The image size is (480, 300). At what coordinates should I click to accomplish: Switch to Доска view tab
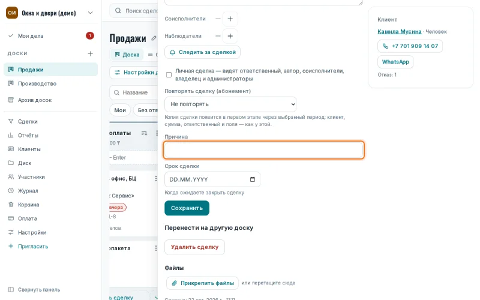point(127,55)
